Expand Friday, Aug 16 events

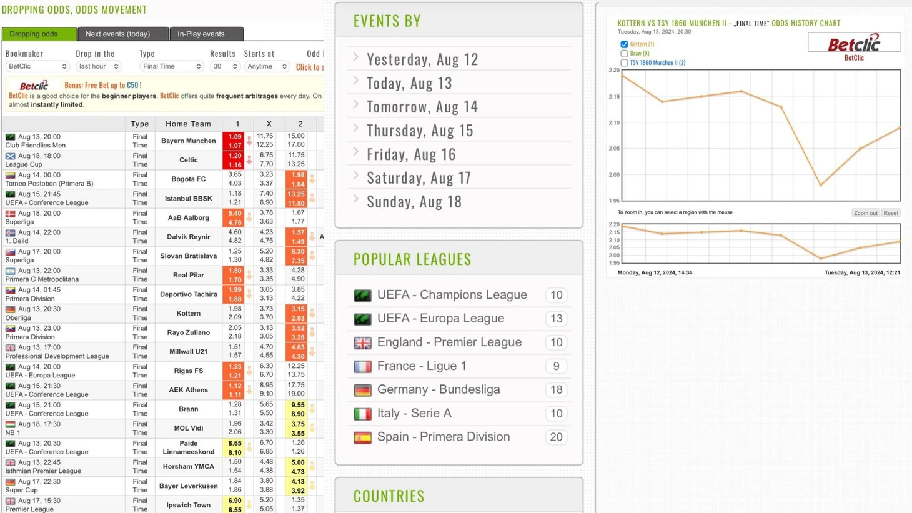coord(411,154)
